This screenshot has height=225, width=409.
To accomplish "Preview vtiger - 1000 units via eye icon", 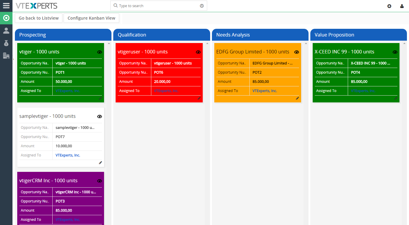I will 100,52.
